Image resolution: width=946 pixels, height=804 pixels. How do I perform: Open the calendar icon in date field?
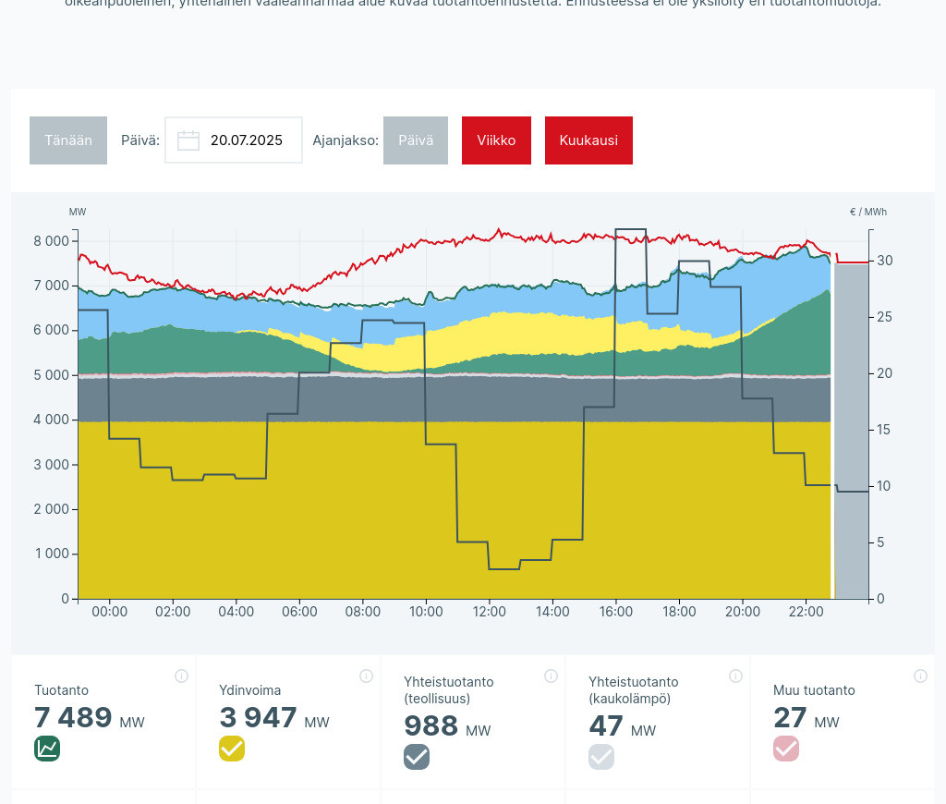coord(188,140)
